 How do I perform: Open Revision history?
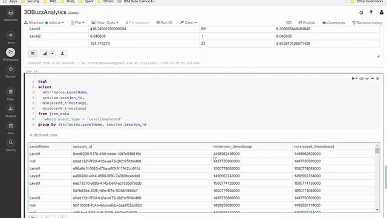367,23
